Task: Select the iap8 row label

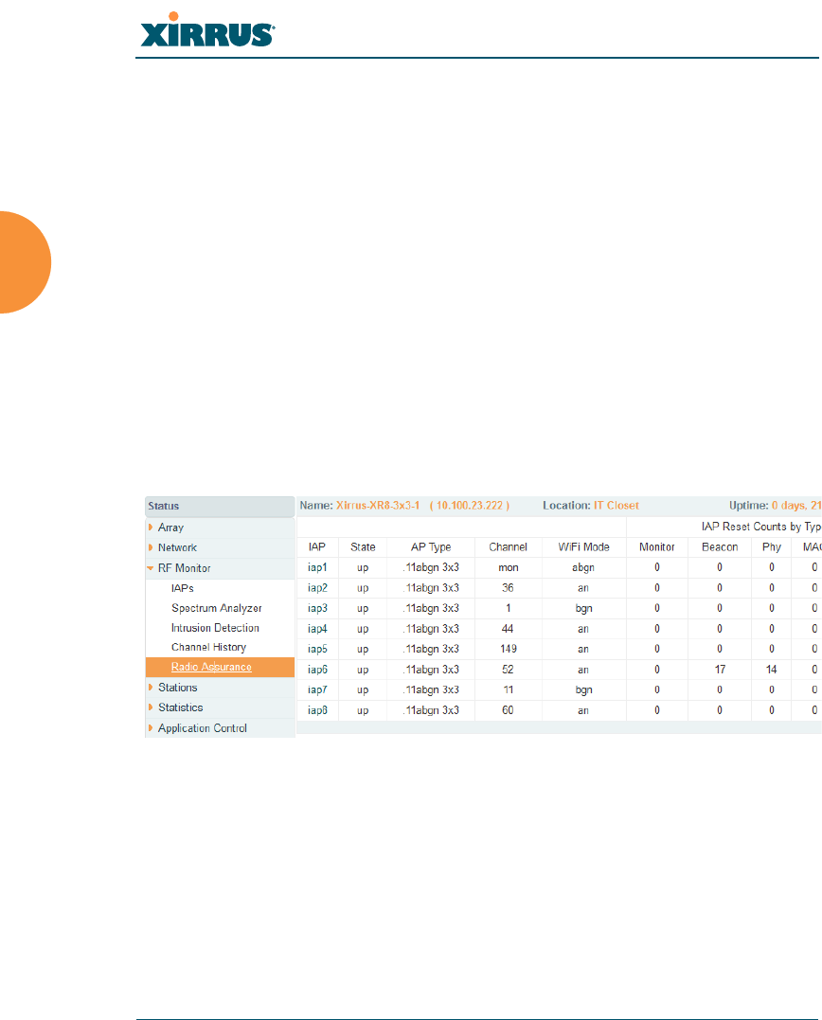Action: (317, 710)
